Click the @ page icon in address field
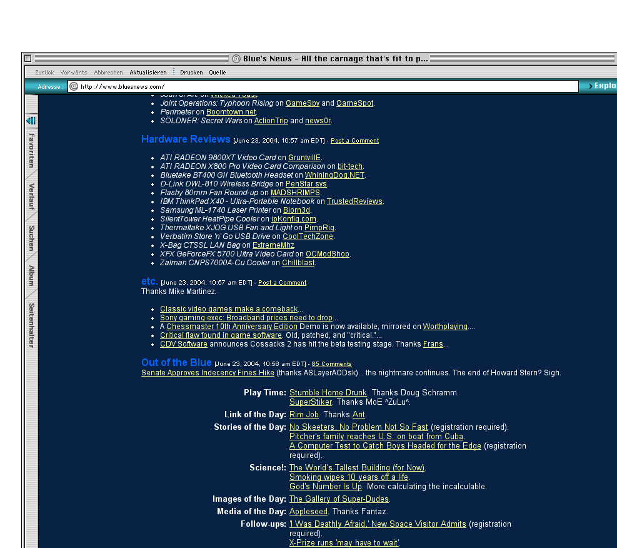Image resolution: width=617 pixels, height=548 pixels. pyautogui.click(x=74, y=86)
